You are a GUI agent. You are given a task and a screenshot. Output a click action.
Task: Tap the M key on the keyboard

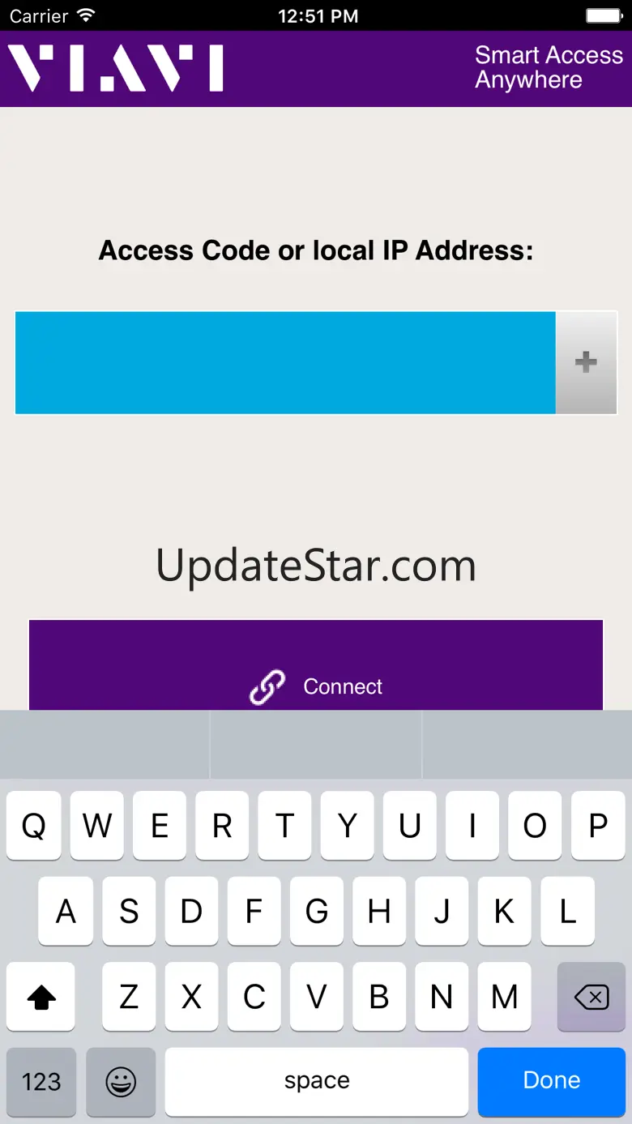pyautogui.click(x=505, y=997)
